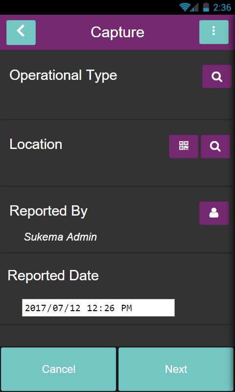Tap the Reported By label

(x=48, y=211)
